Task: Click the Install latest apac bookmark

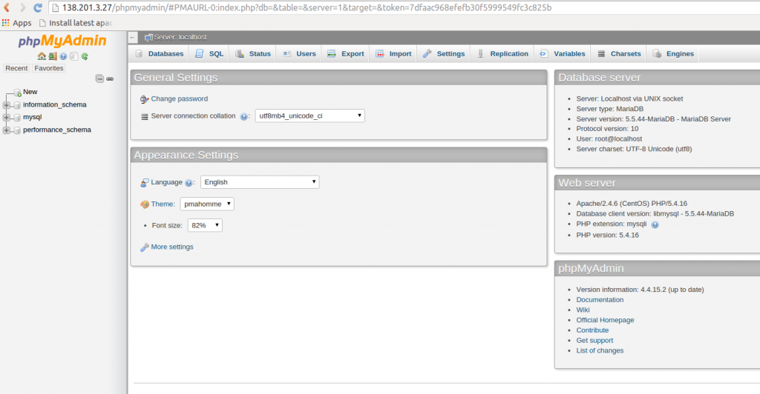Action: coord(76,23)
